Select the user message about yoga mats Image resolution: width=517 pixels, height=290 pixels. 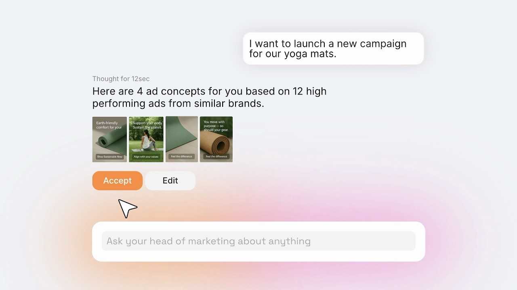tap(333, 49)
